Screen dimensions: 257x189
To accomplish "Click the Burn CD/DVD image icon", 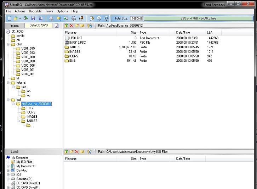I will click(x=81, y=18).
